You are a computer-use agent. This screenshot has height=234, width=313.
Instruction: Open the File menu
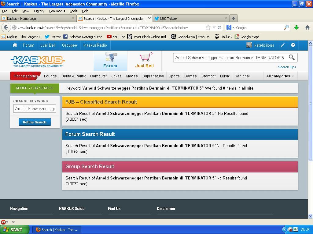[x=5, y=11]
